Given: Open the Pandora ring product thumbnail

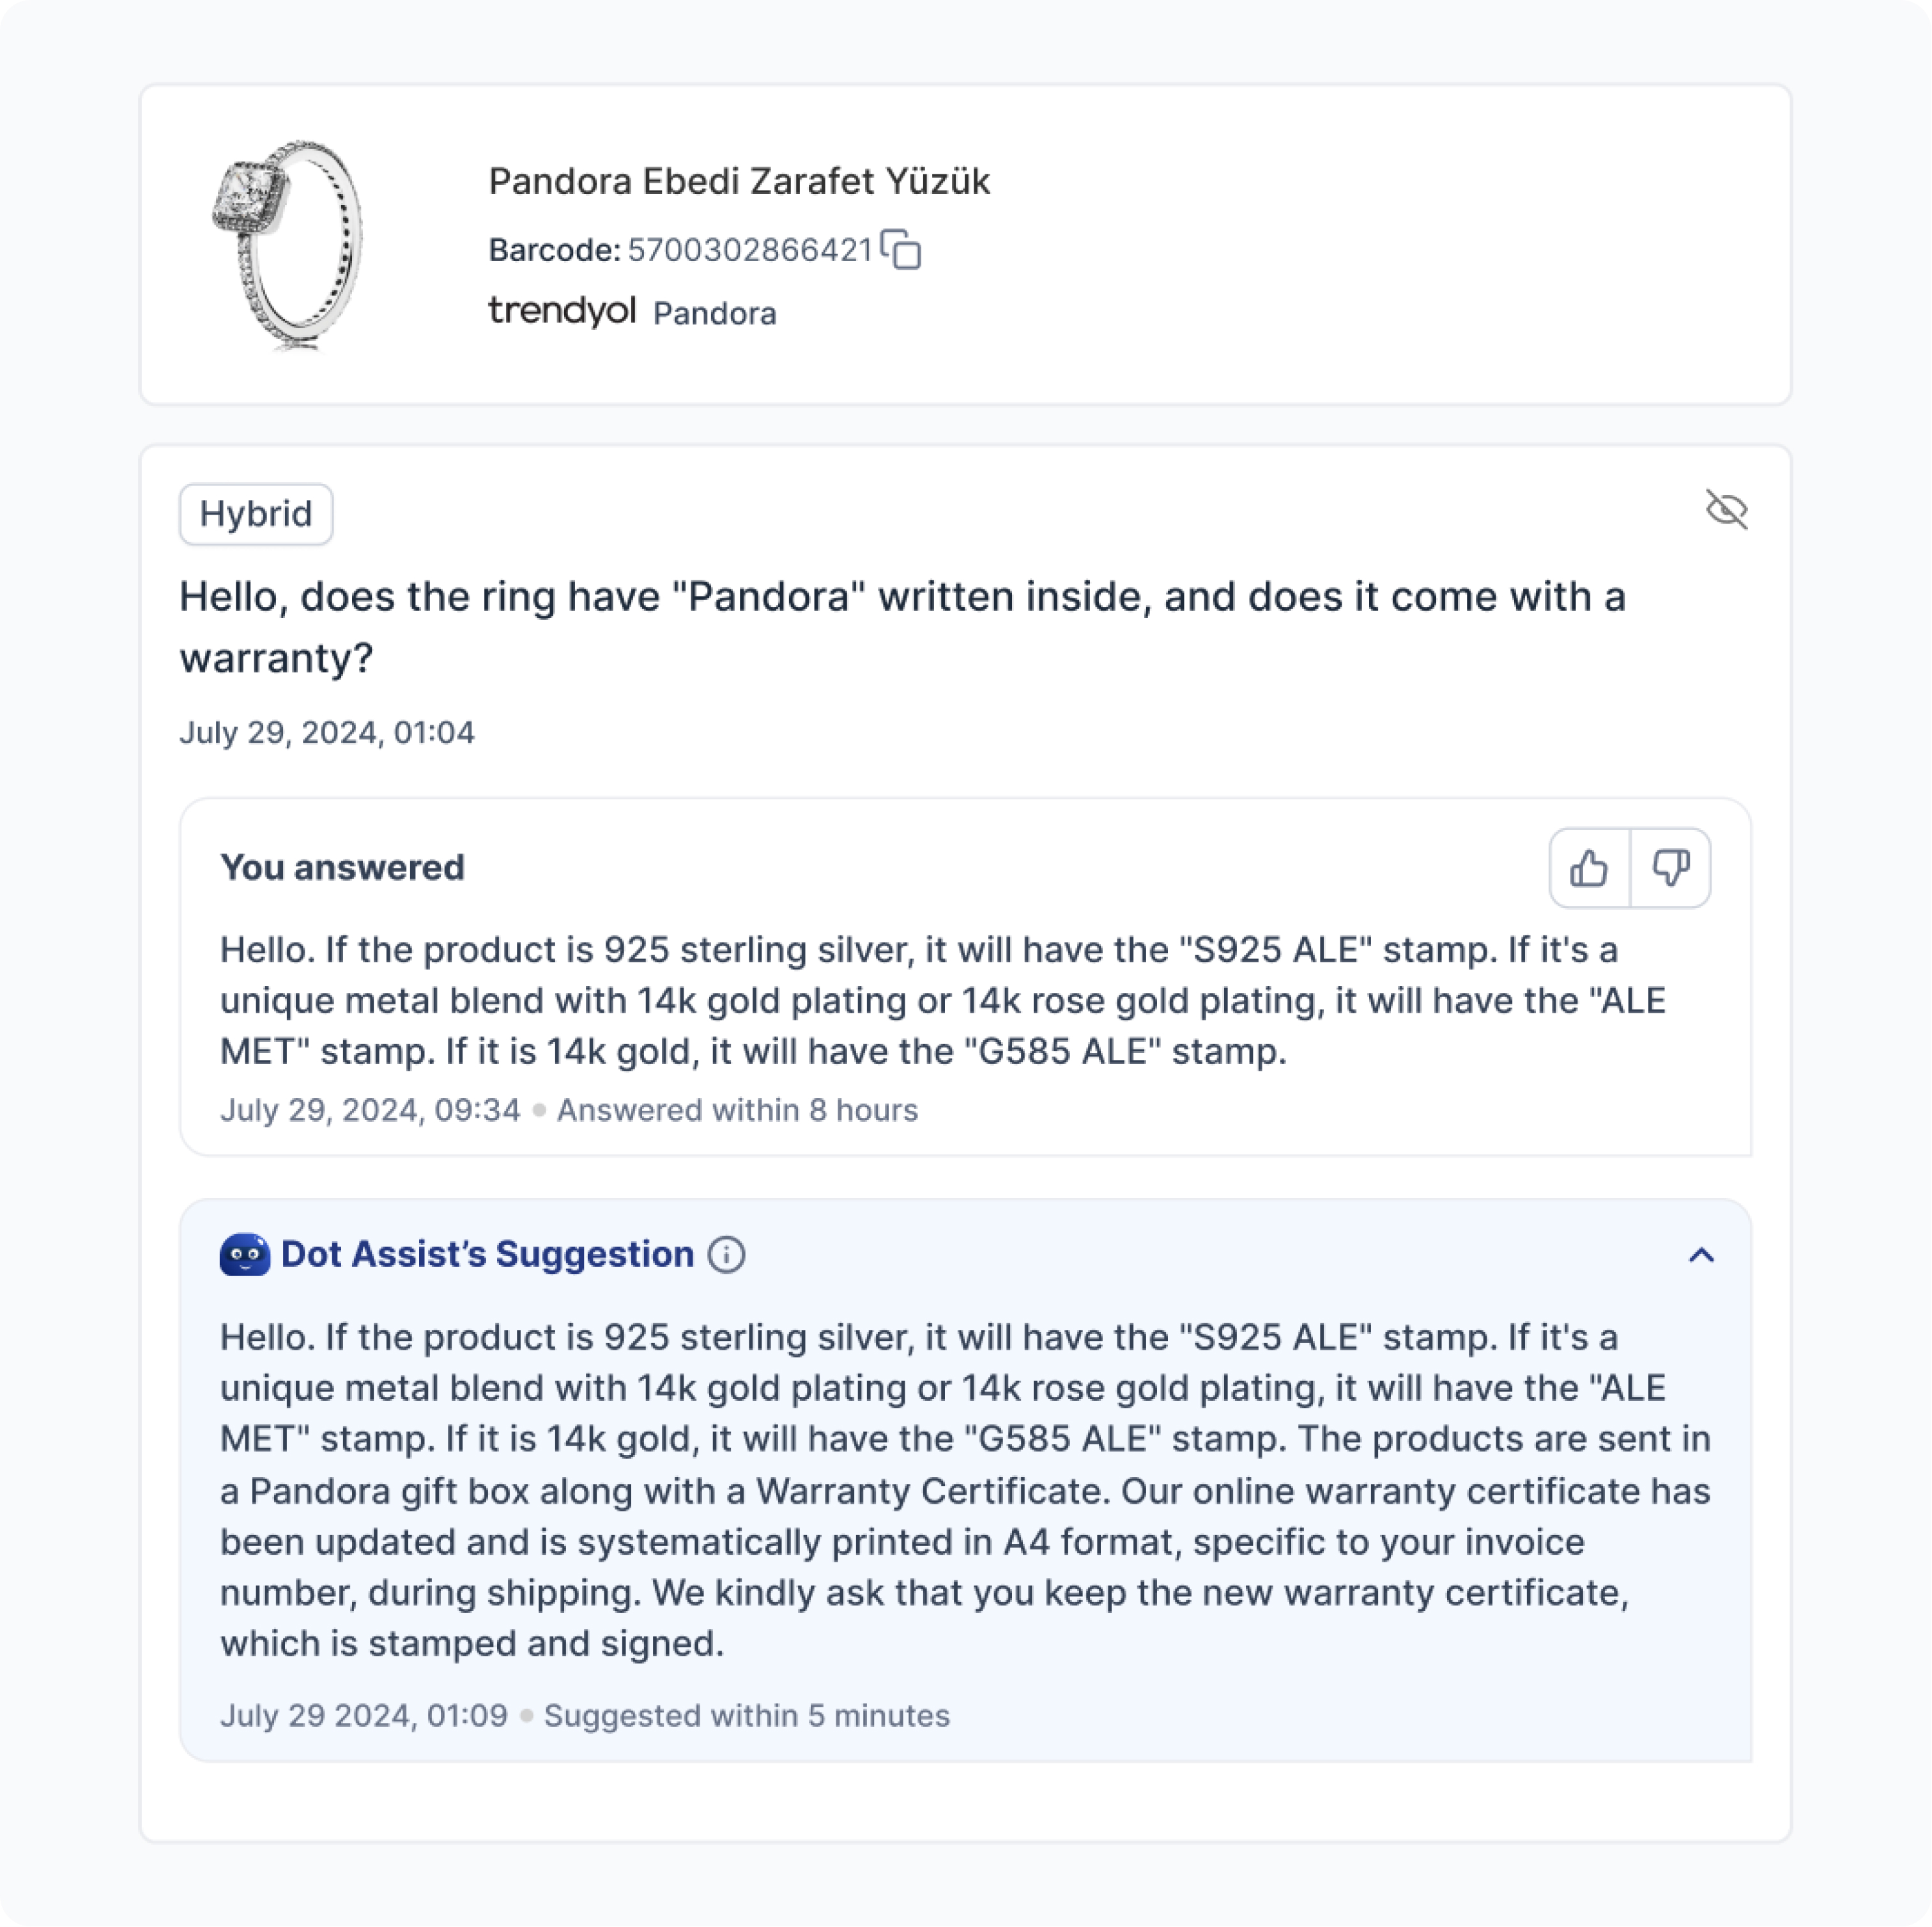Looking at the screenshot, I should [289, 245].
